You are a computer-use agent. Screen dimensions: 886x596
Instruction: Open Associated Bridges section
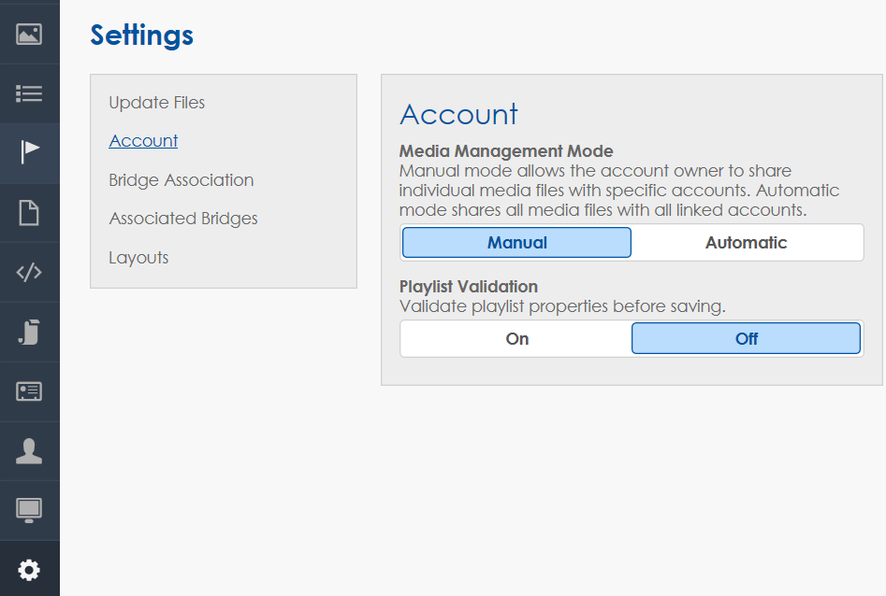pyautogui.click(x=182, y=219)
